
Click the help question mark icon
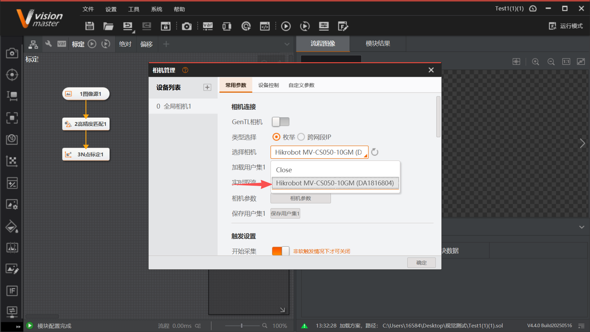tap(185, 70)
